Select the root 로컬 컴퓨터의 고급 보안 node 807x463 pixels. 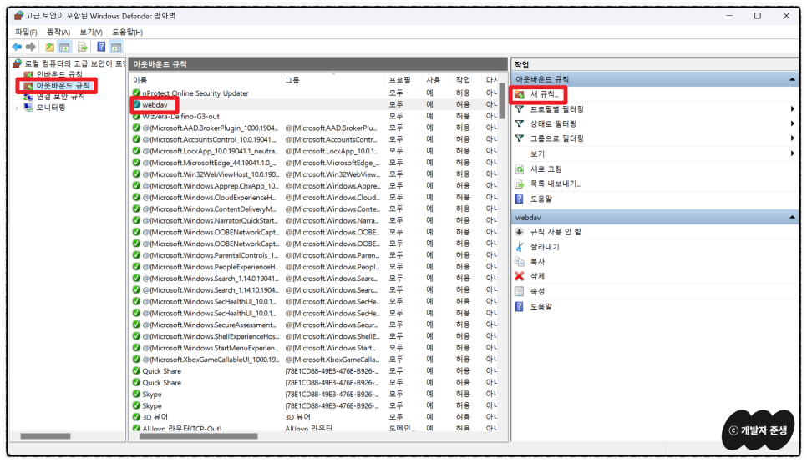(74, 63)
